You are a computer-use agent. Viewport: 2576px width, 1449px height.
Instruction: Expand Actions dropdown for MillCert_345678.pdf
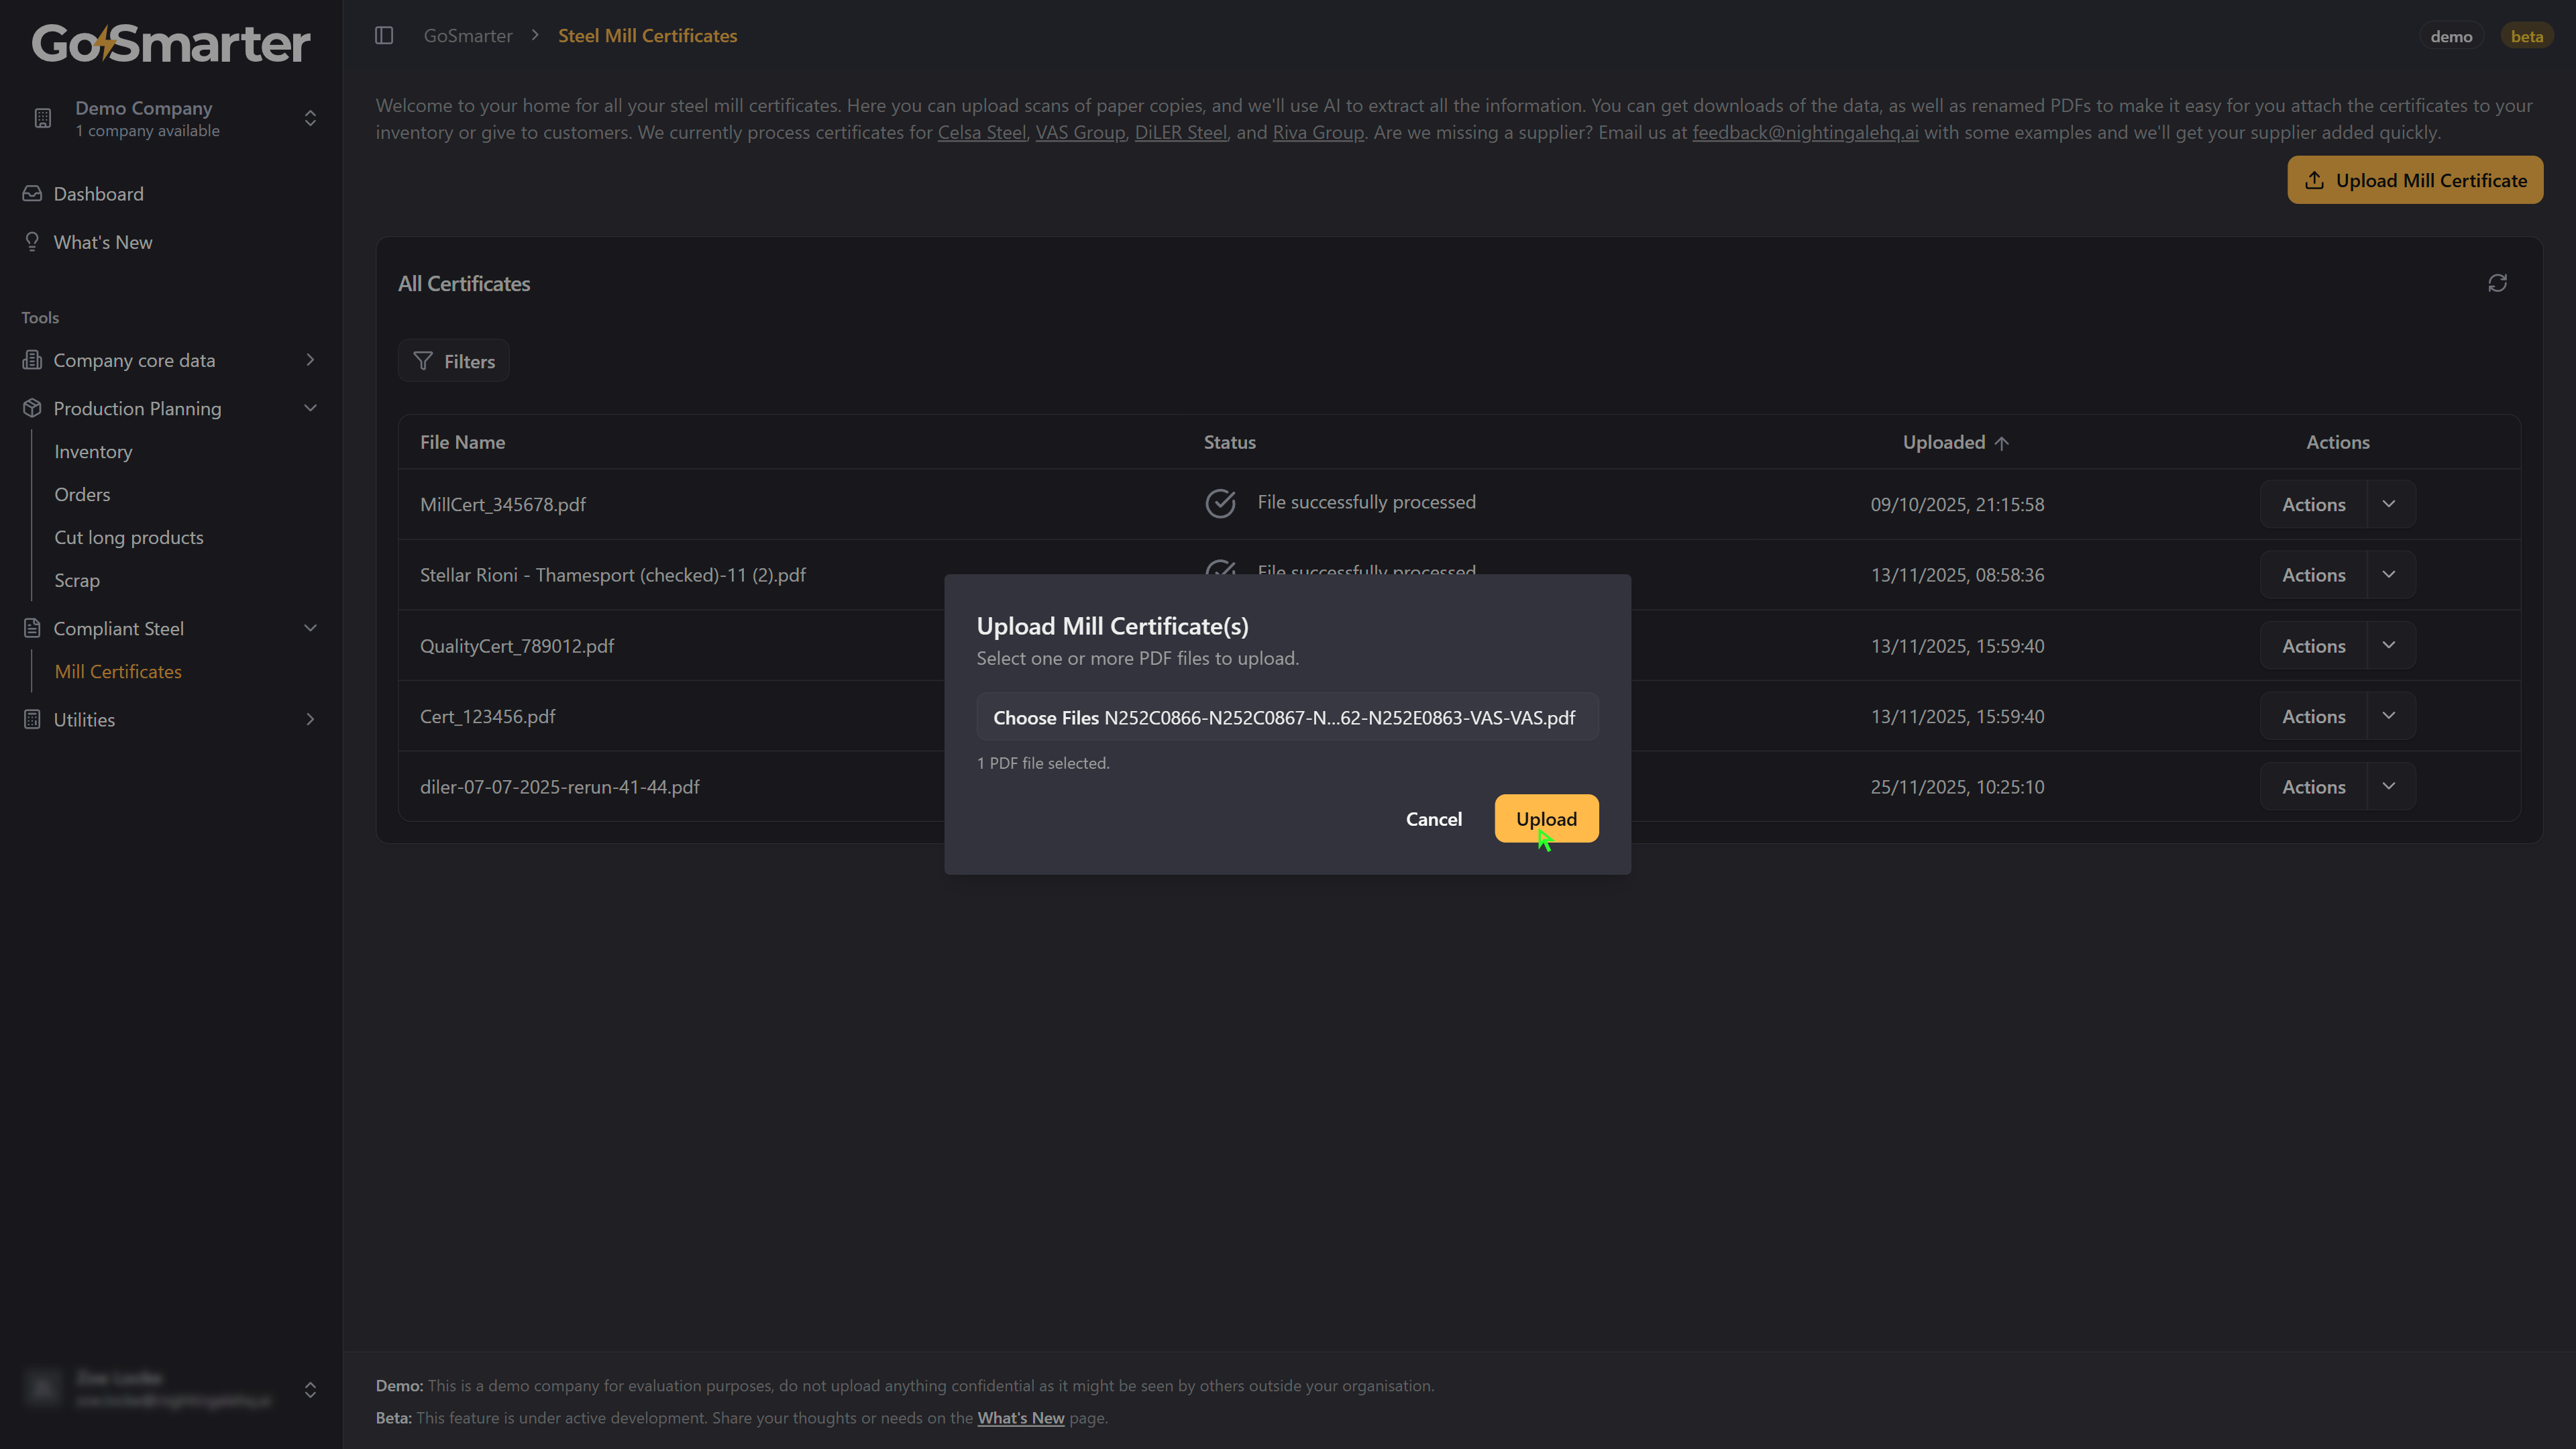(2389, 504)
